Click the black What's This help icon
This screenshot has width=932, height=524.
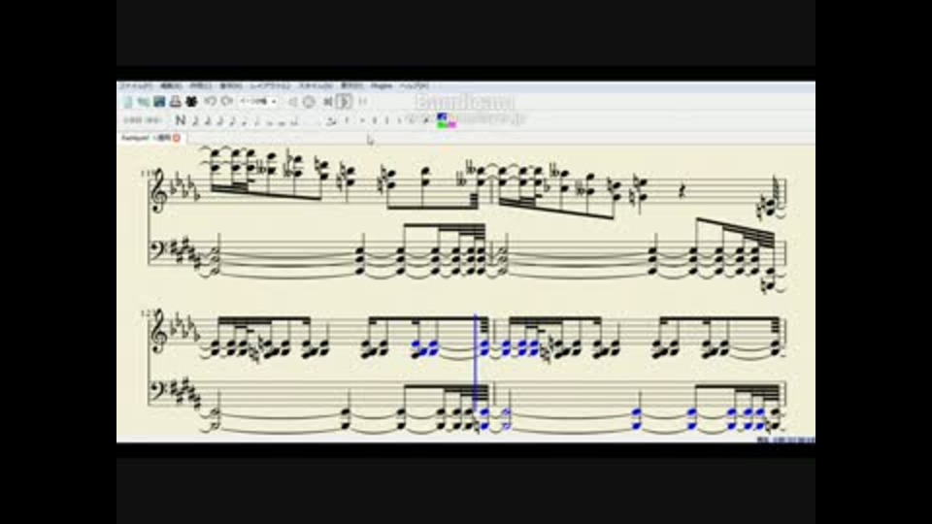click(x=191, y=102)
